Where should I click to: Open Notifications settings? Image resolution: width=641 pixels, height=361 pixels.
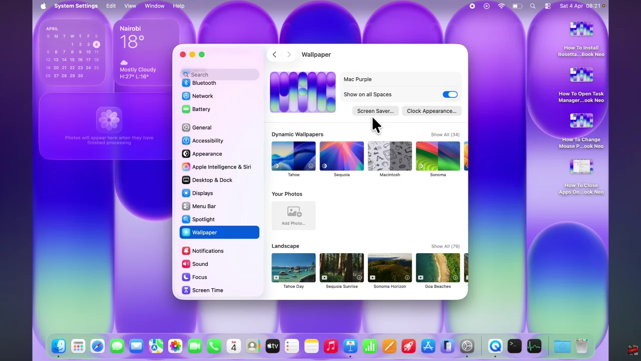click(208, 251)
